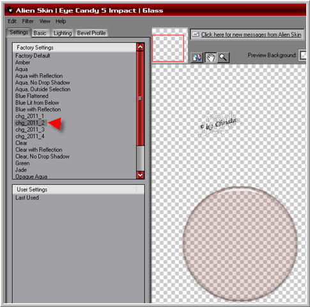Screen dimensions: 310x307
Task: Click scroll down arrow in Factory Settings
Action: click(140, 175)
